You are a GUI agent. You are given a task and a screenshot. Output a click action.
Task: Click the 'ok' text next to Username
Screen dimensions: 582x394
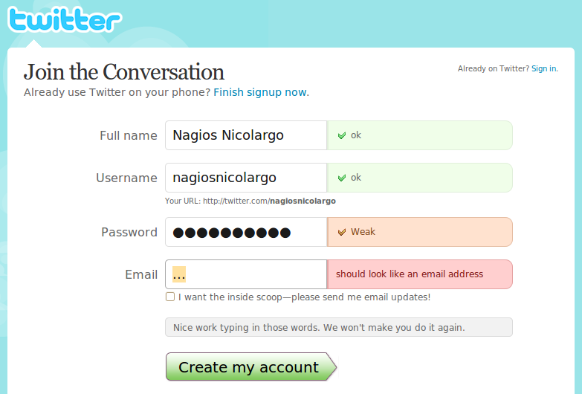(x=356, y=178)
